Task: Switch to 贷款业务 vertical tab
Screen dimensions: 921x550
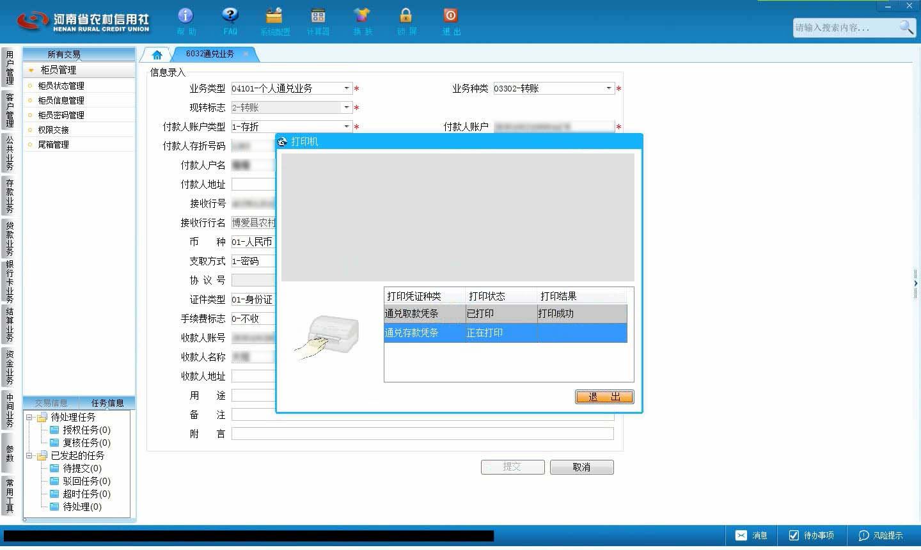Action: click(x=10, y=238)
